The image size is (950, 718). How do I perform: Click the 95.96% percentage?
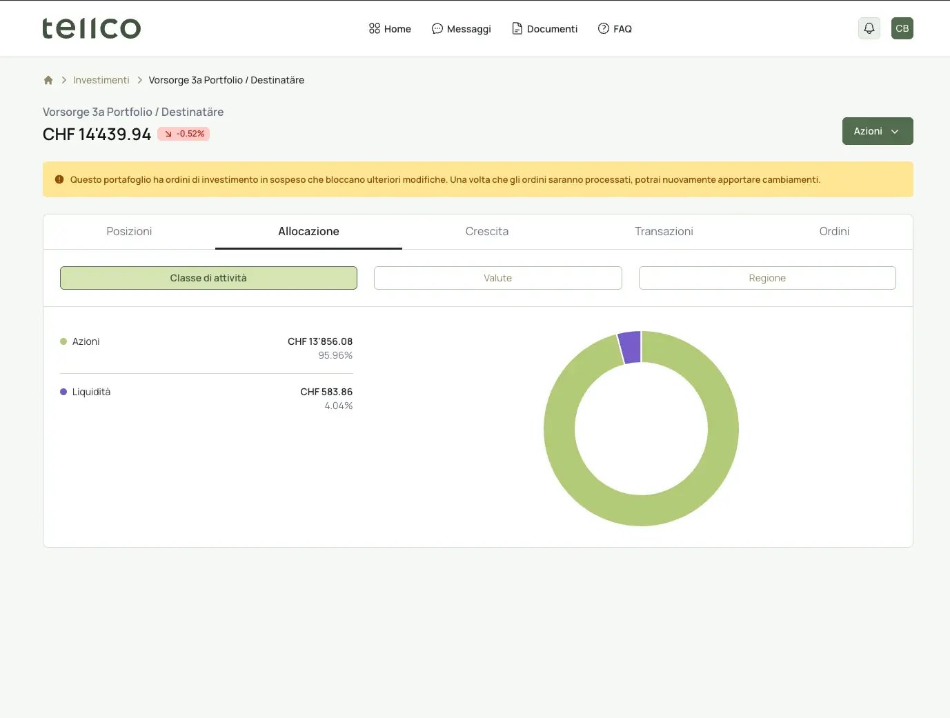pos(335,355)
